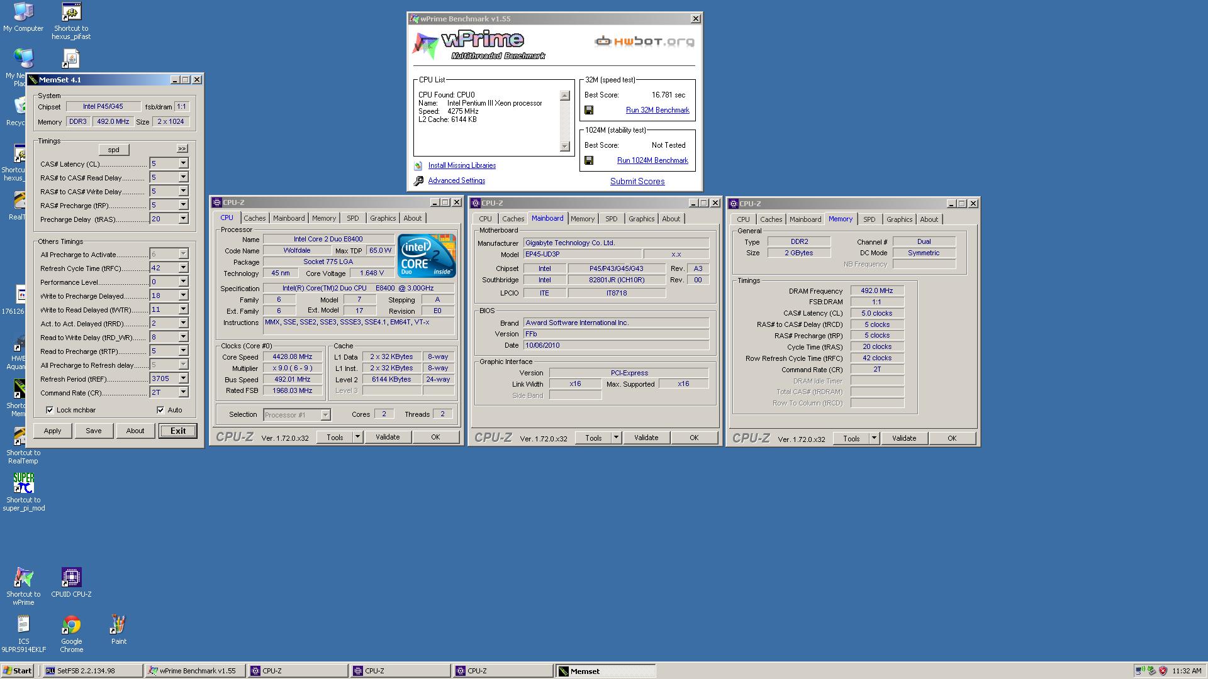Click Run 1024M Benchmark link
The image size is (1208, 679).
coord(652,160)
